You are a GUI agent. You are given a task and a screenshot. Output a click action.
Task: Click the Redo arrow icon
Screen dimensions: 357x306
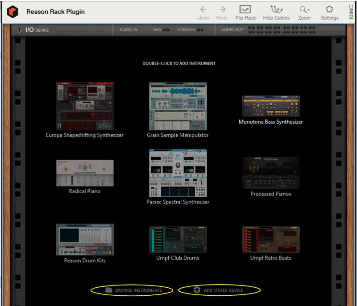click(222, 10)
